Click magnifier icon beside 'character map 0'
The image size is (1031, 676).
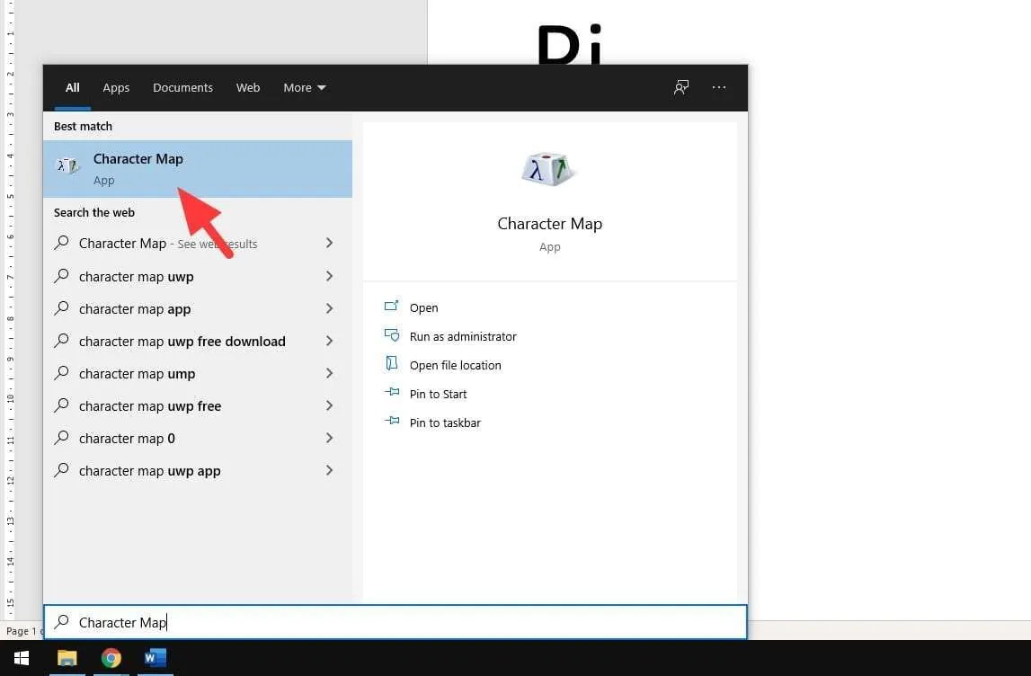tap(62, 437)
